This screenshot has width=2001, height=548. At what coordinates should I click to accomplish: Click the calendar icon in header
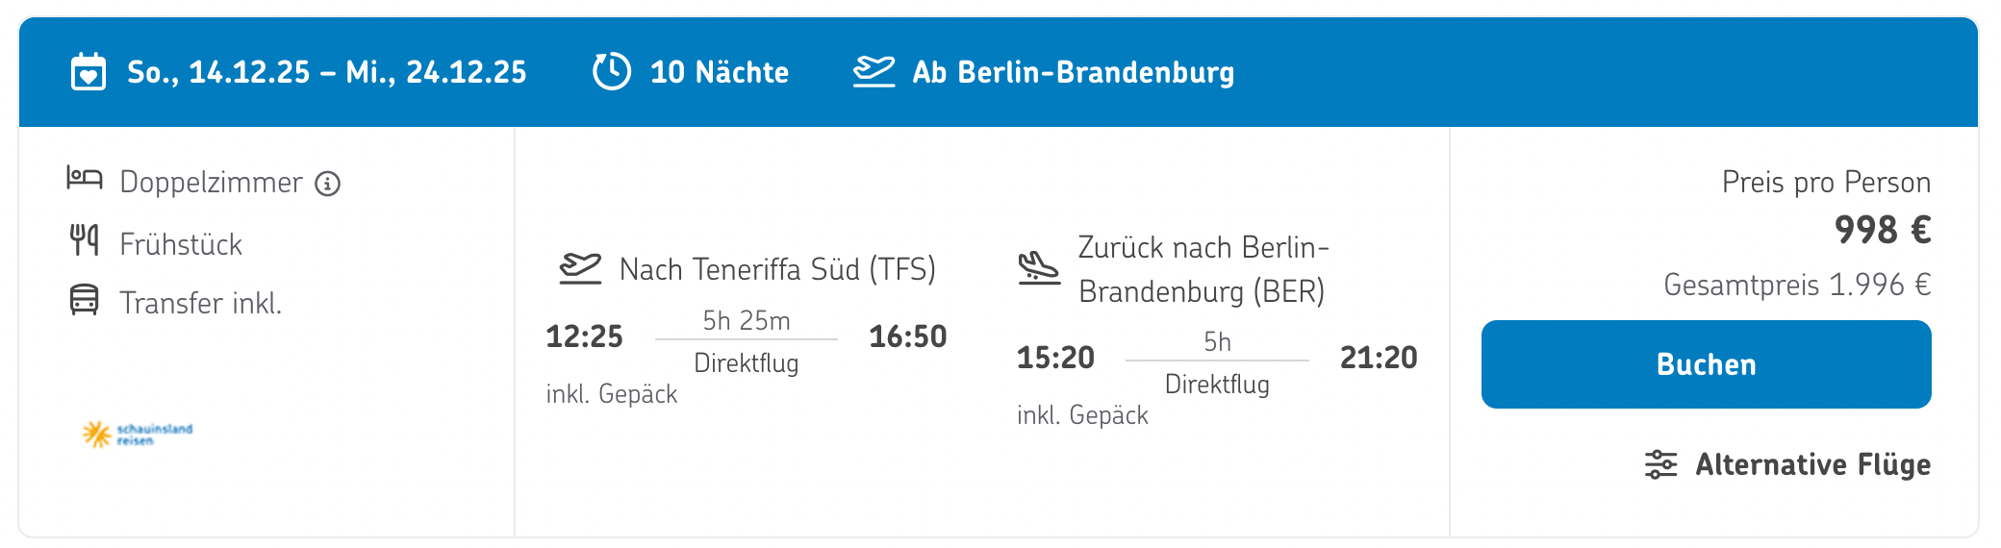click(89, 72)
